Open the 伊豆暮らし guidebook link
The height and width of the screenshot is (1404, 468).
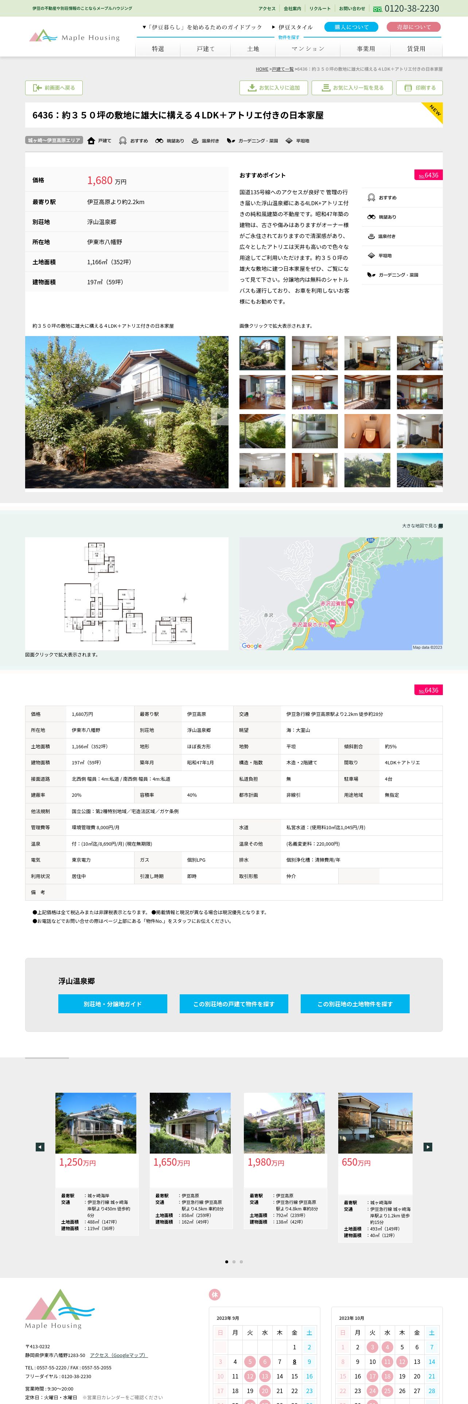tap(202, 27)
